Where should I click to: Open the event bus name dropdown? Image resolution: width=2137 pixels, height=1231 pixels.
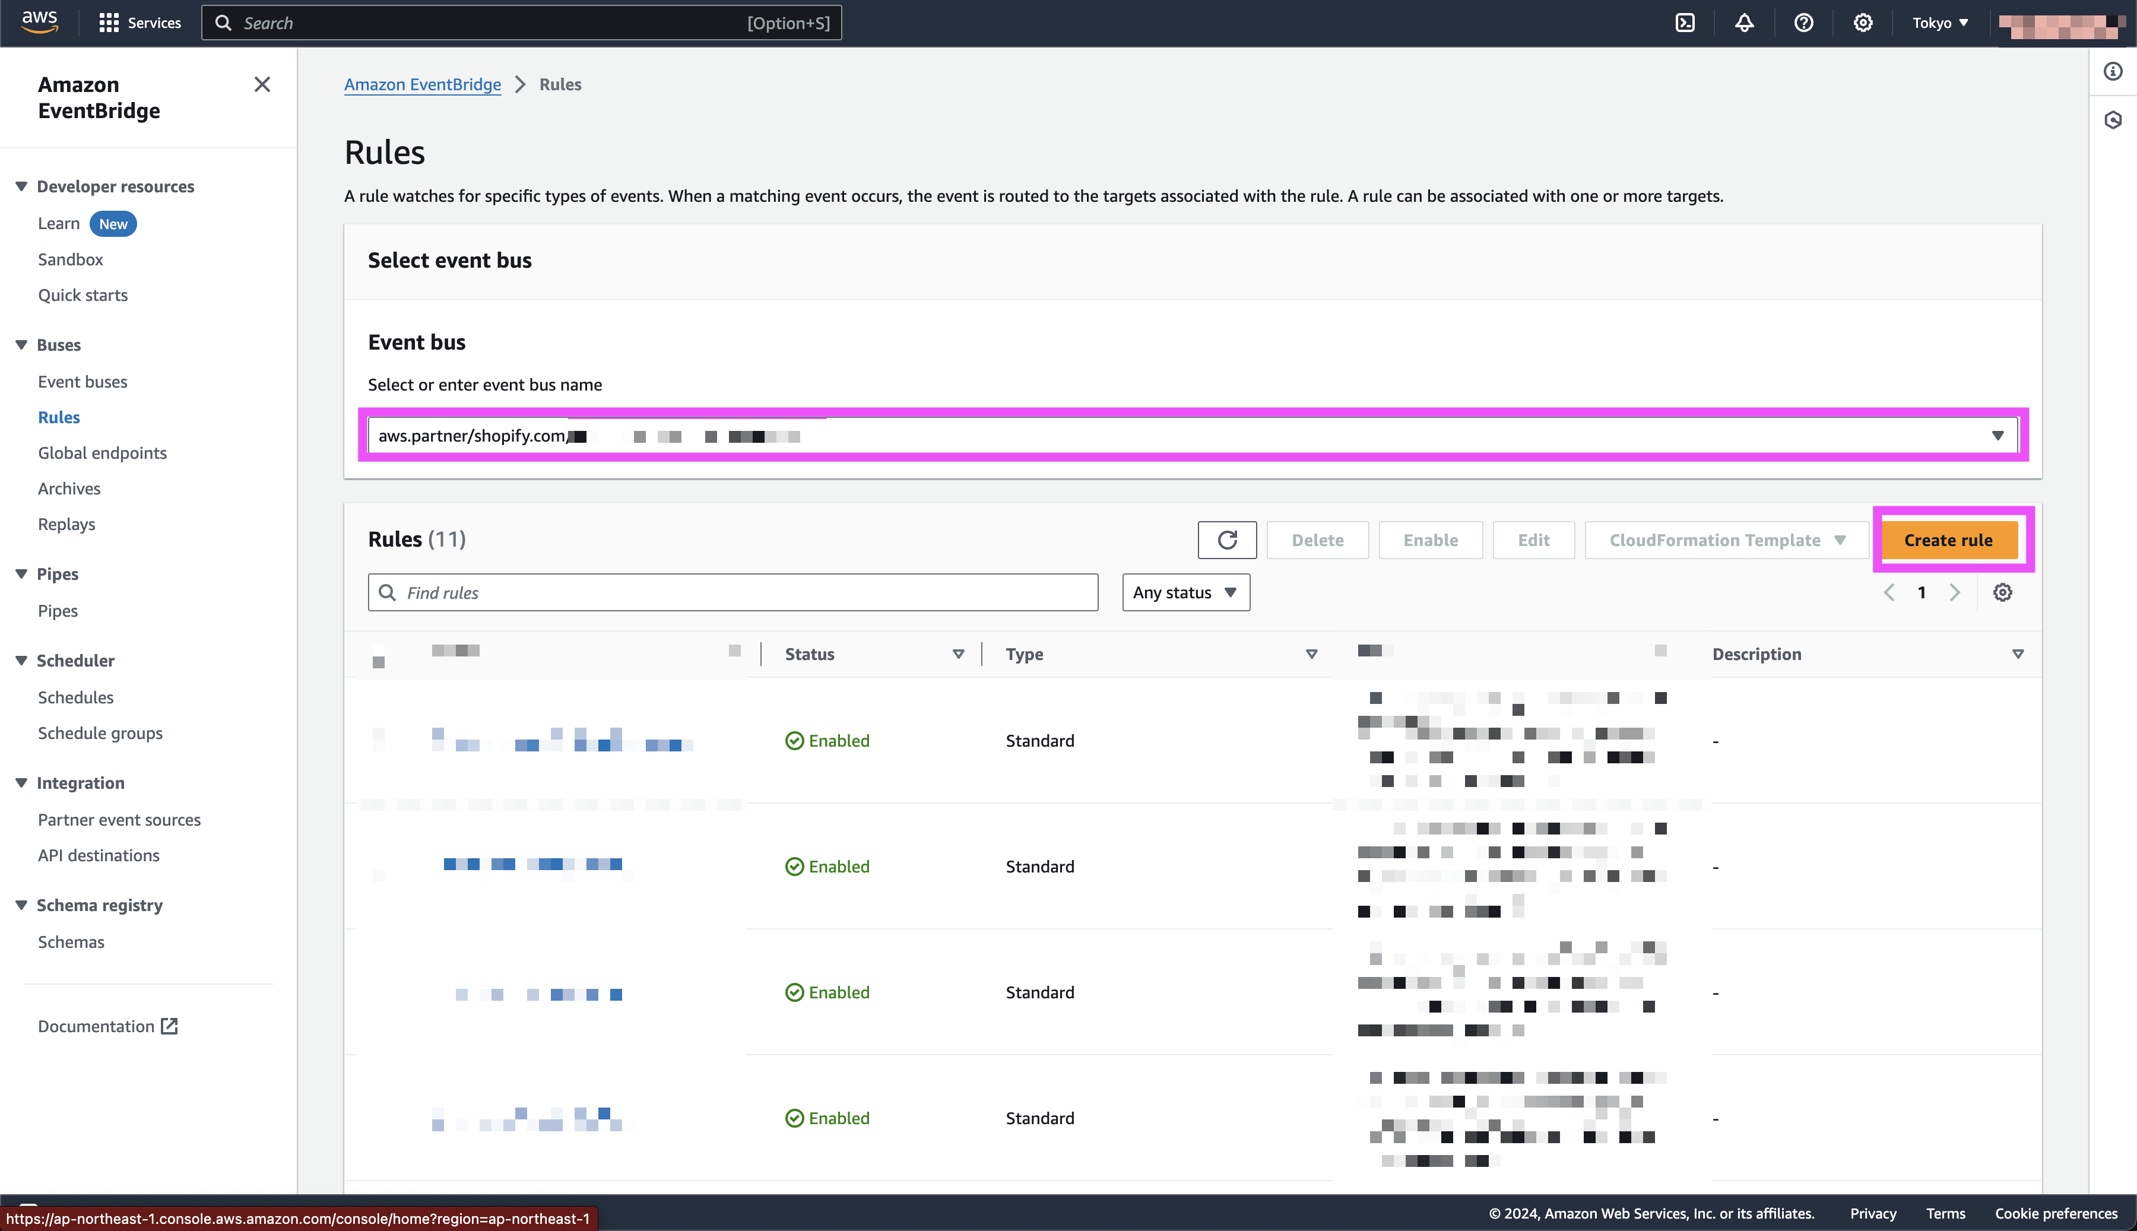tap(1193, 436)
